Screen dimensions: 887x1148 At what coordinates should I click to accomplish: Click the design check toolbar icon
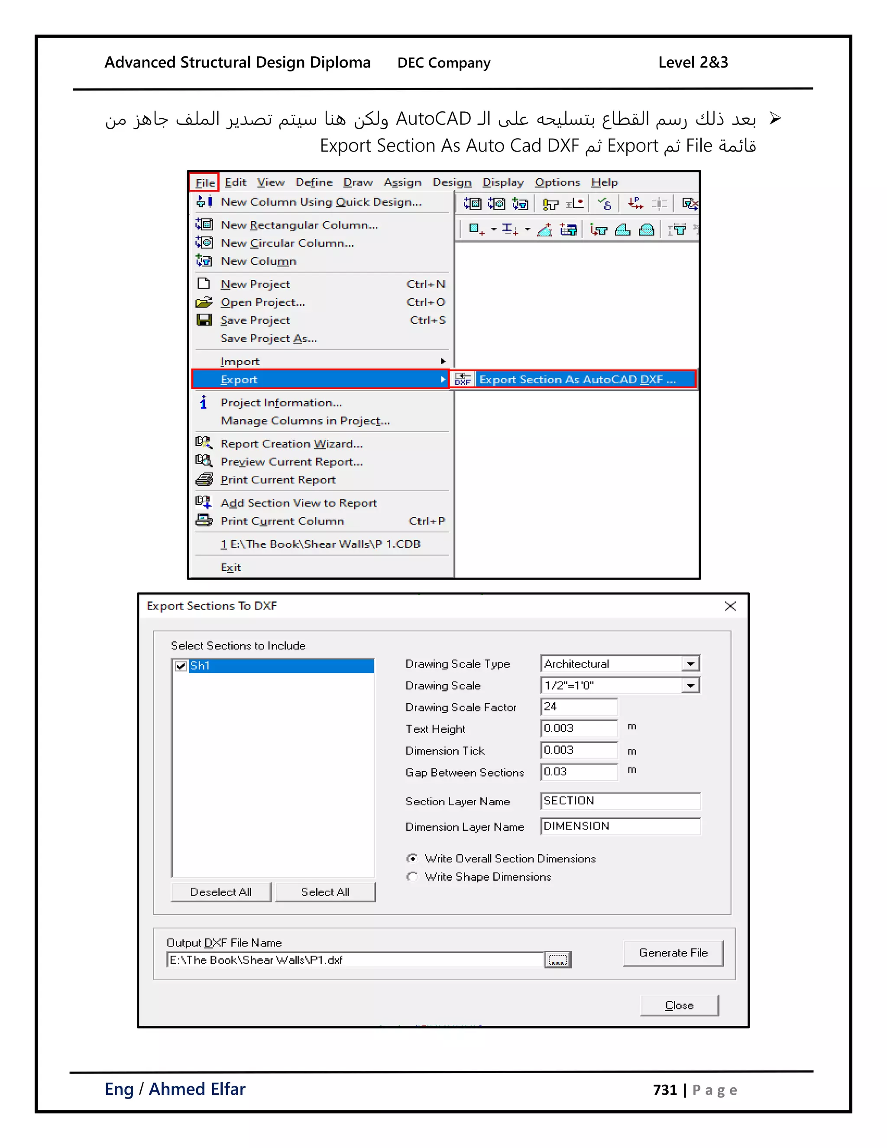click(604, 204)
